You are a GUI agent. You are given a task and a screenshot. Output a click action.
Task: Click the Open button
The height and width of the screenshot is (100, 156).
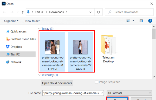117,99
